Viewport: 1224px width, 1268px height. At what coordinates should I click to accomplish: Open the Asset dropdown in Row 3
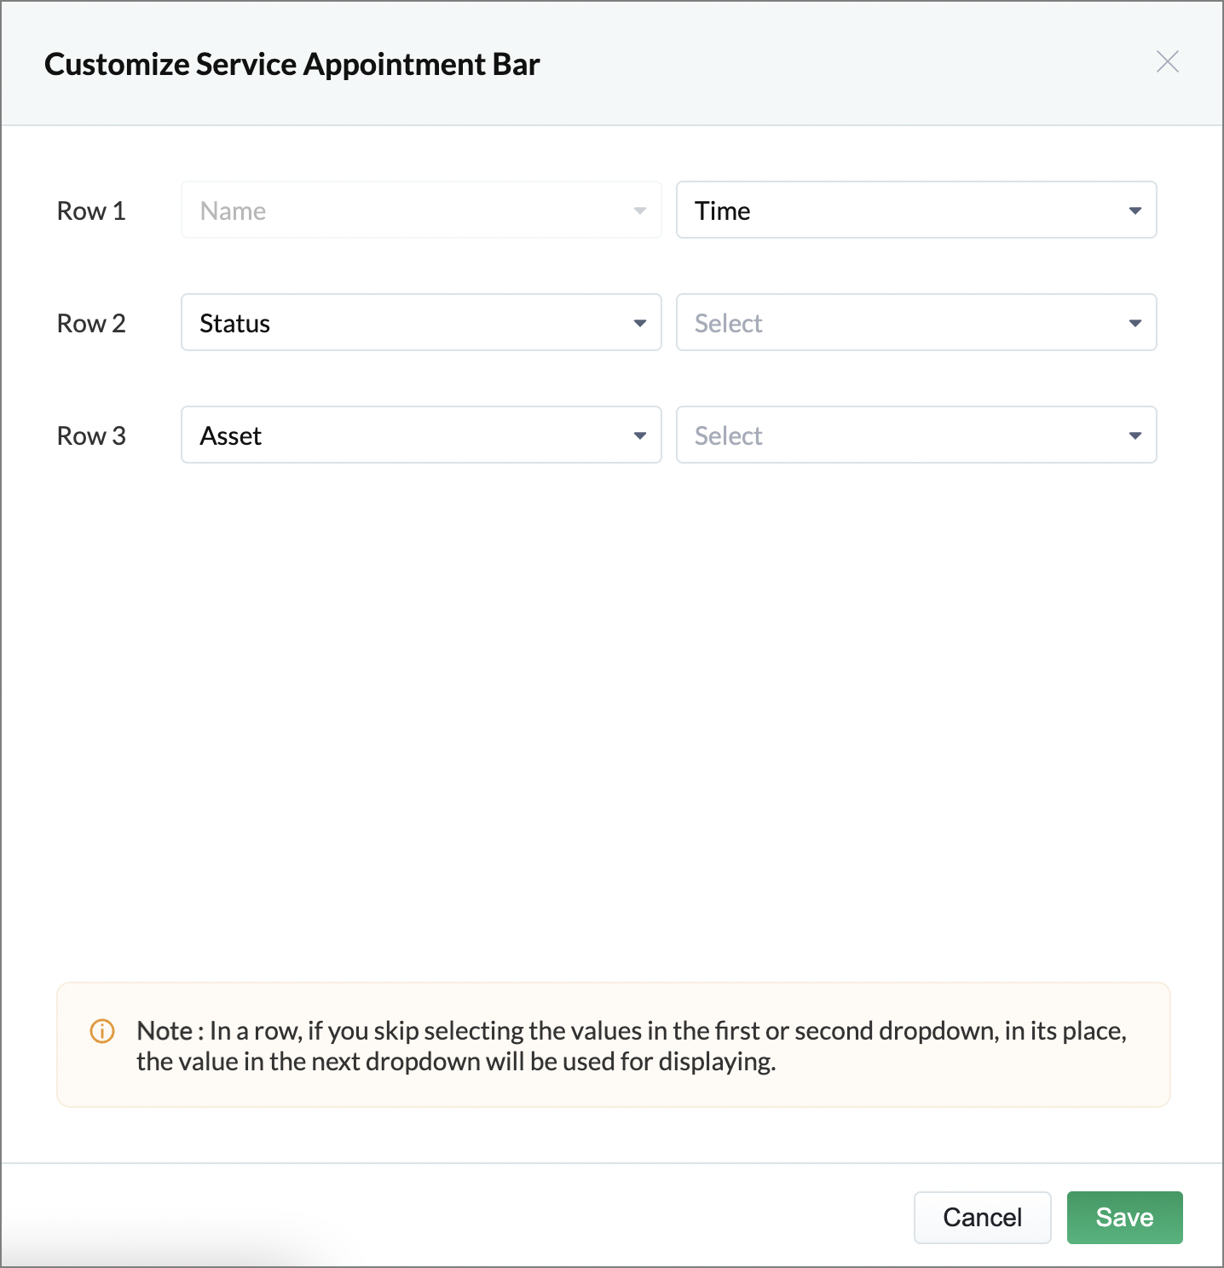409,435
